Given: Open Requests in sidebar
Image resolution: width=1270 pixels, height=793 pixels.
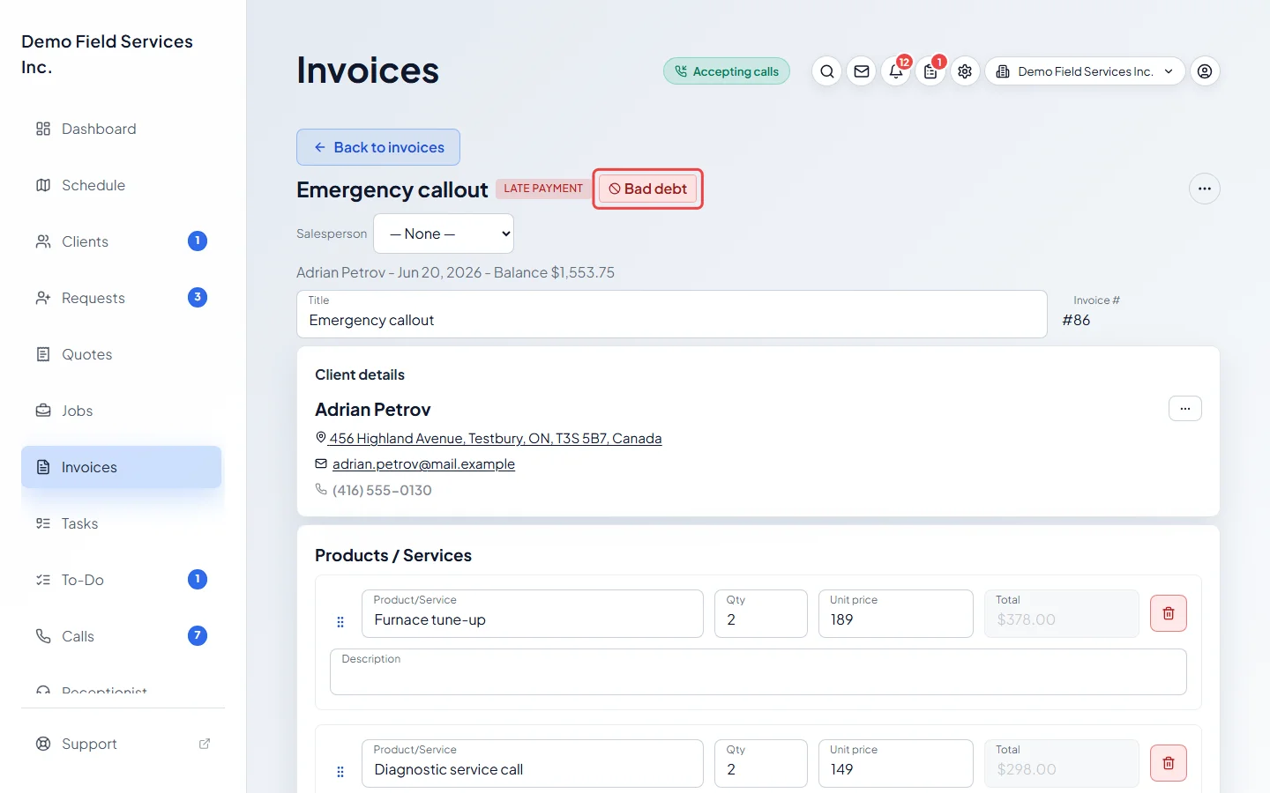Looking at the screenshot, I should pos(122,298).
